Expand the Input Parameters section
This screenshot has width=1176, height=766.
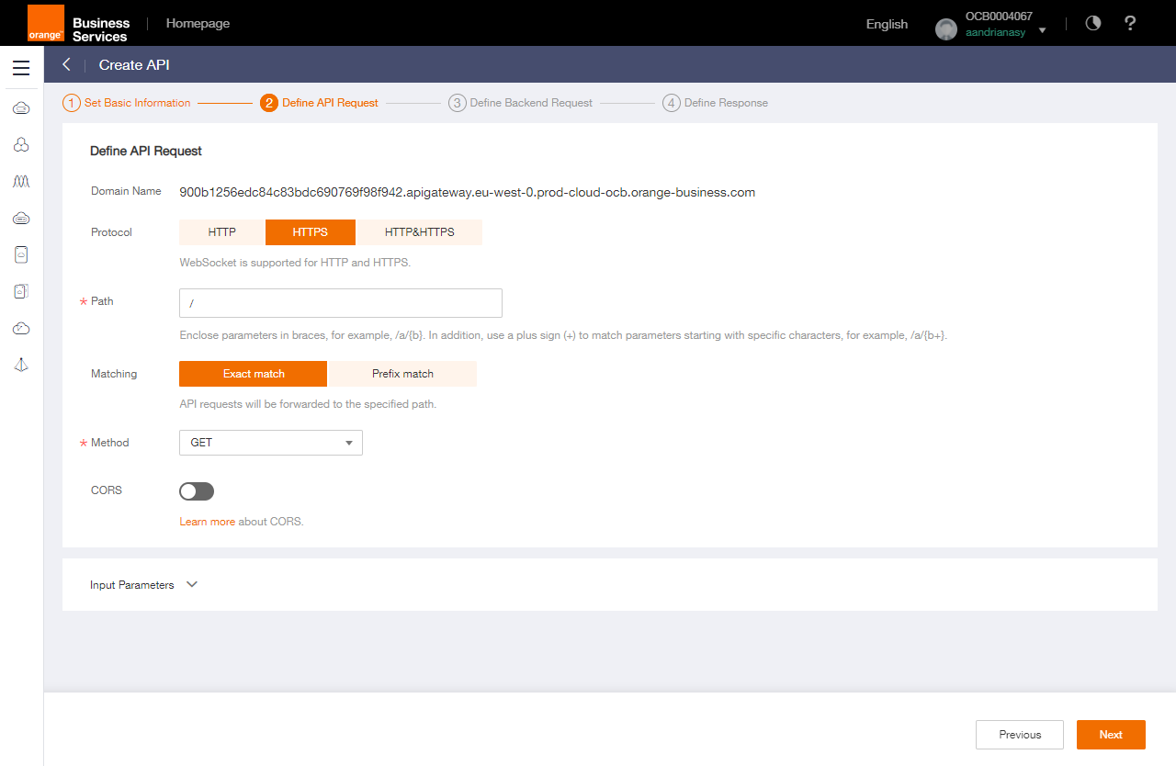point(144,585)
